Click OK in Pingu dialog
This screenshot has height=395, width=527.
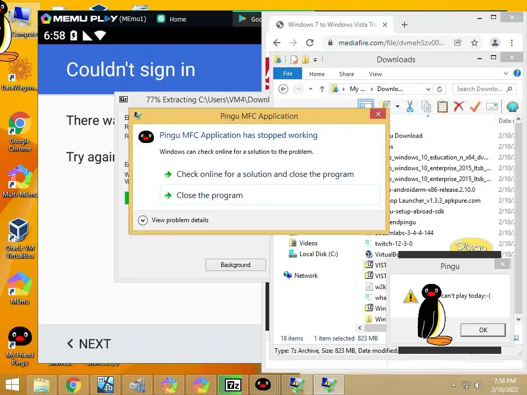(483, 330)
